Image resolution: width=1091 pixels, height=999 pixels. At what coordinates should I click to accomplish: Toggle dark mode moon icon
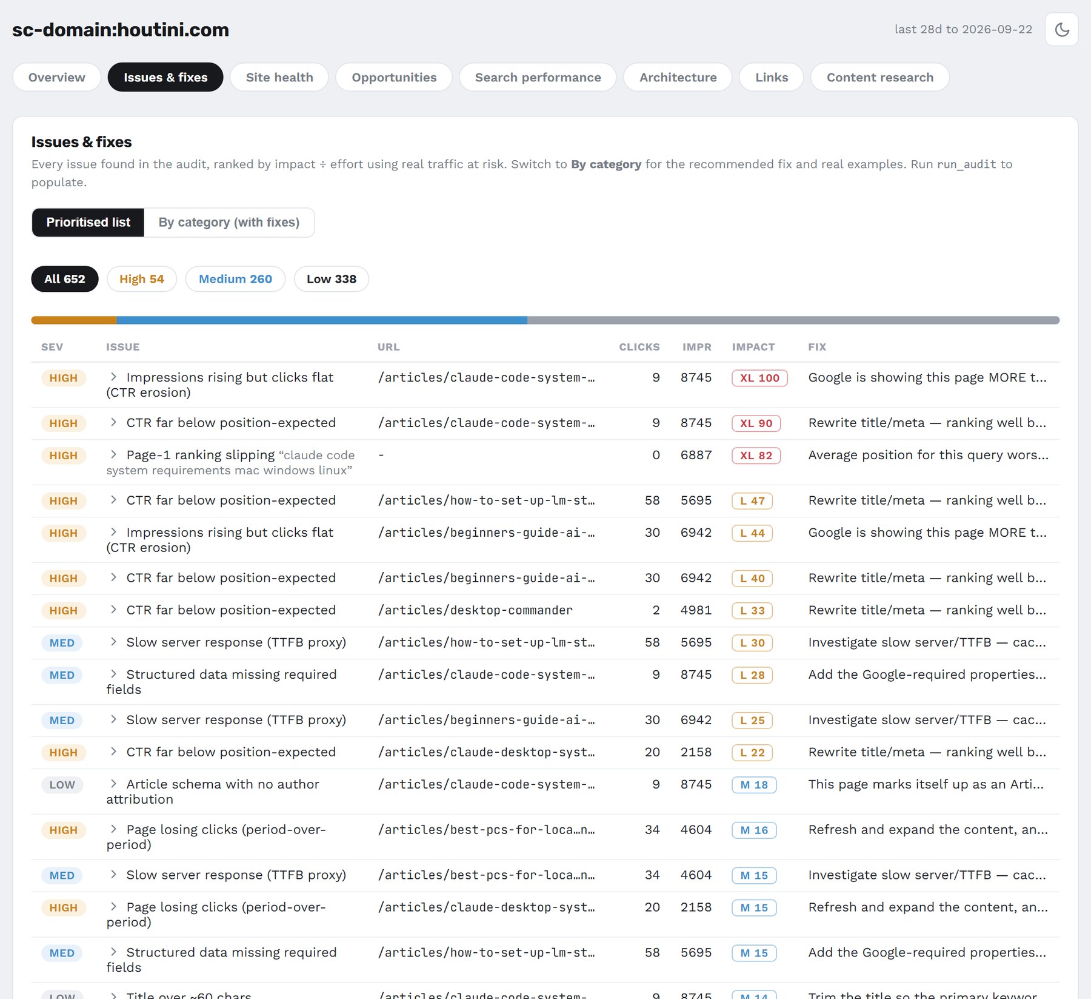click(1061, 29)
